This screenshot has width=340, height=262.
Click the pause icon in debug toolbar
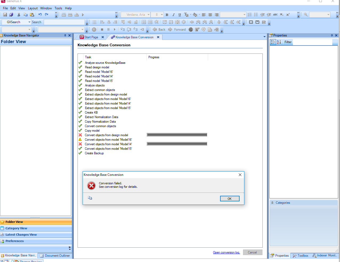click(x=108, y=30)
